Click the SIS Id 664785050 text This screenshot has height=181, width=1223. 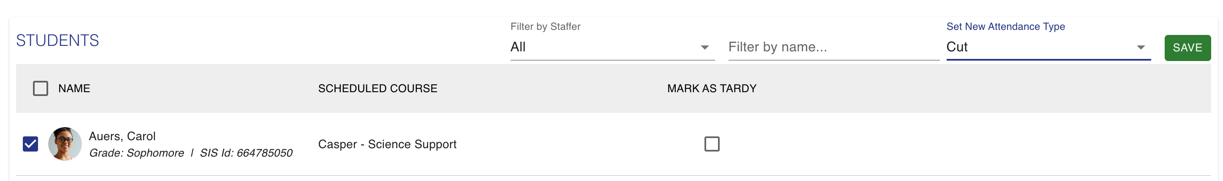click(246, 153)
